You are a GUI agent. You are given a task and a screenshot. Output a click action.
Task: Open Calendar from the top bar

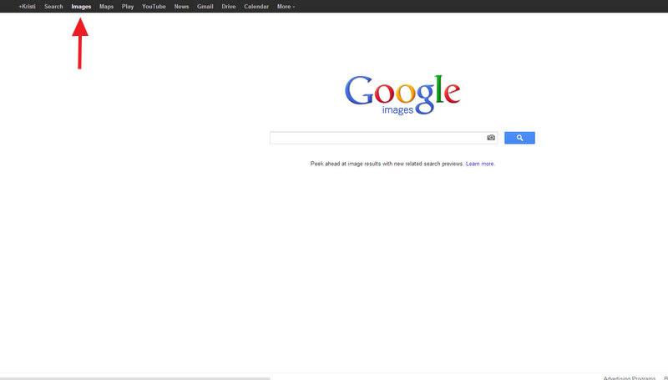point(256,7)
